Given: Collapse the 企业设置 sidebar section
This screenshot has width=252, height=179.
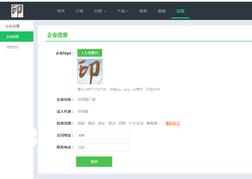Looking at the screenshot, I should point(12,26).
